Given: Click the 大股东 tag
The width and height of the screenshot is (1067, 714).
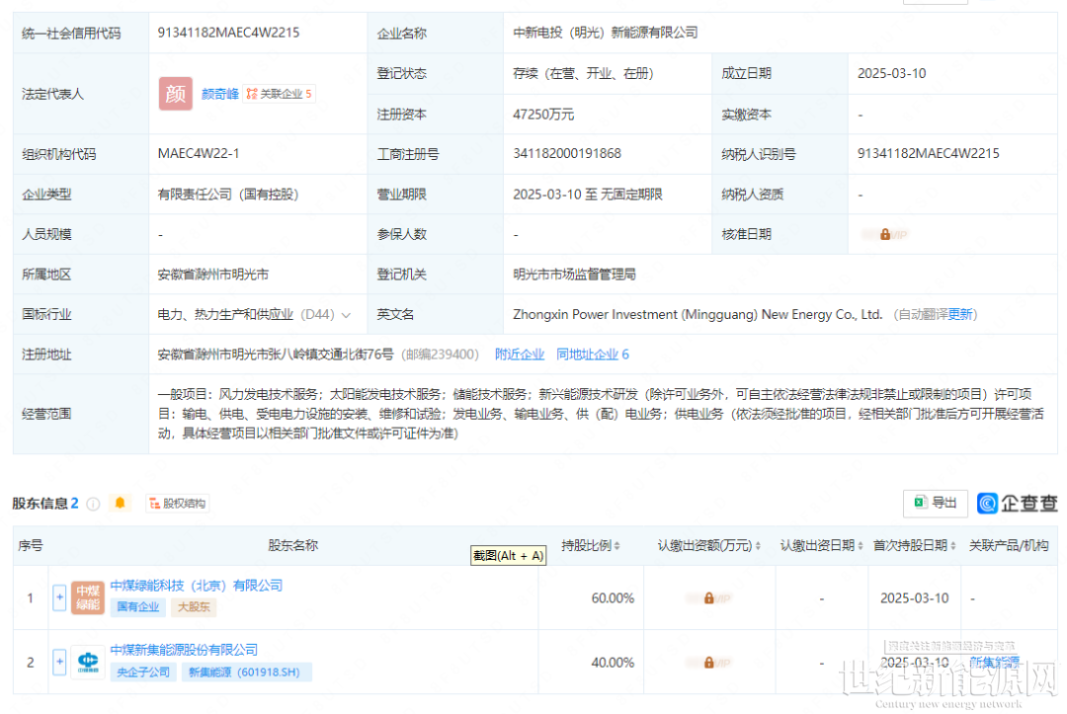Looking at the screenshot, I should 194,606.
